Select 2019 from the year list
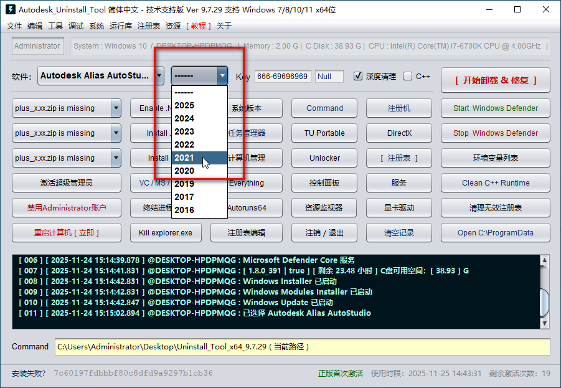Viewport: 561px width, 388px height. (199, 184)
